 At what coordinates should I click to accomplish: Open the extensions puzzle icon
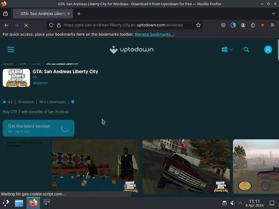click(253, 25)
